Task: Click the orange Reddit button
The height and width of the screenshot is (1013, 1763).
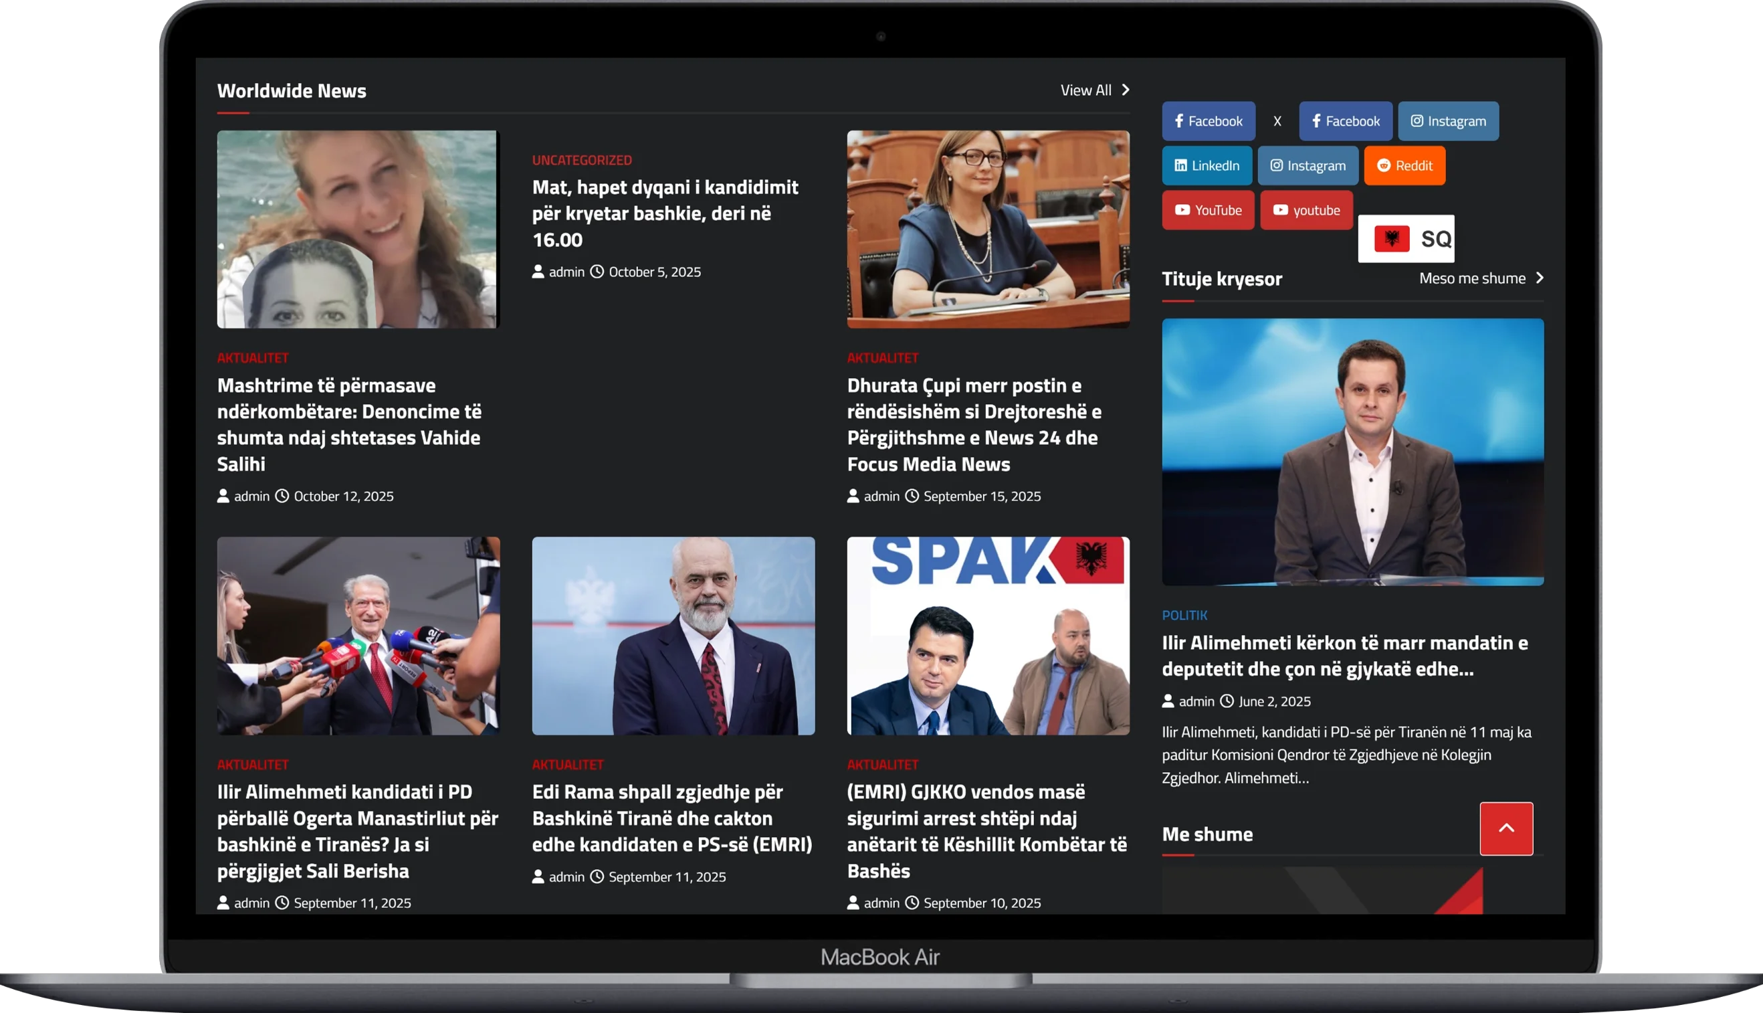Action: [1404, 165]
